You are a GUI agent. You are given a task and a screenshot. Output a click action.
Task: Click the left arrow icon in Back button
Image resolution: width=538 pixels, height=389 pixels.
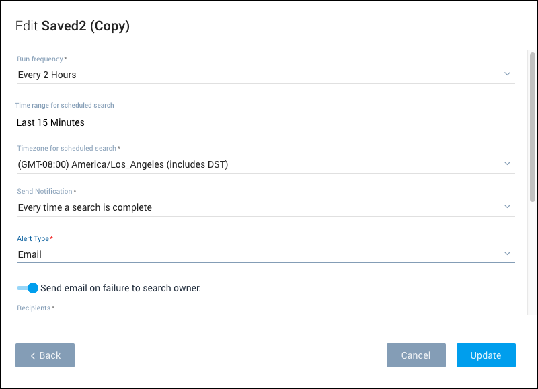pyautogui.click(x=33, y=355)
